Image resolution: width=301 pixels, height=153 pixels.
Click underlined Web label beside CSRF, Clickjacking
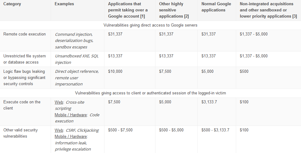59,130
